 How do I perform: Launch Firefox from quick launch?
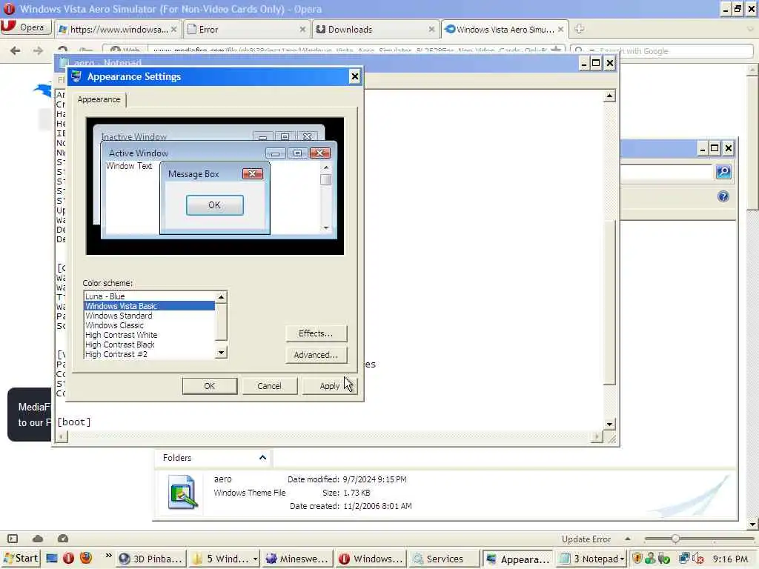[x=86, y=559]
